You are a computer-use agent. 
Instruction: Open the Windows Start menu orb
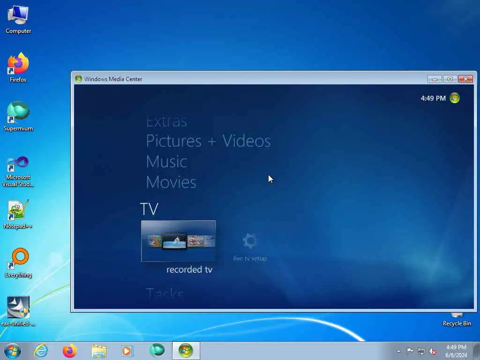13,351
